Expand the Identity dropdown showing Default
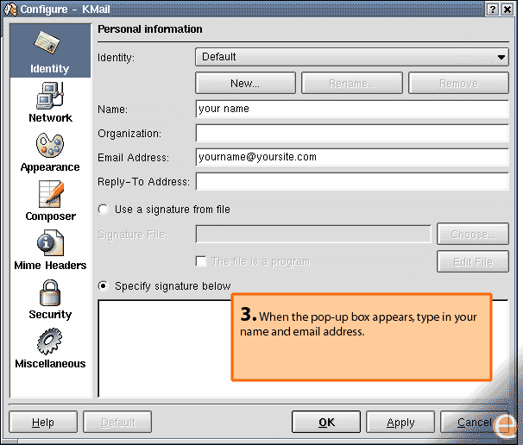Image resolution: width=523 pixels, height=445 pixels. [x=352, y=57]
